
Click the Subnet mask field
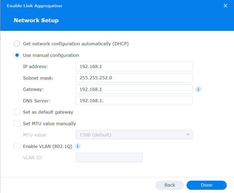[x=134, y=78]
